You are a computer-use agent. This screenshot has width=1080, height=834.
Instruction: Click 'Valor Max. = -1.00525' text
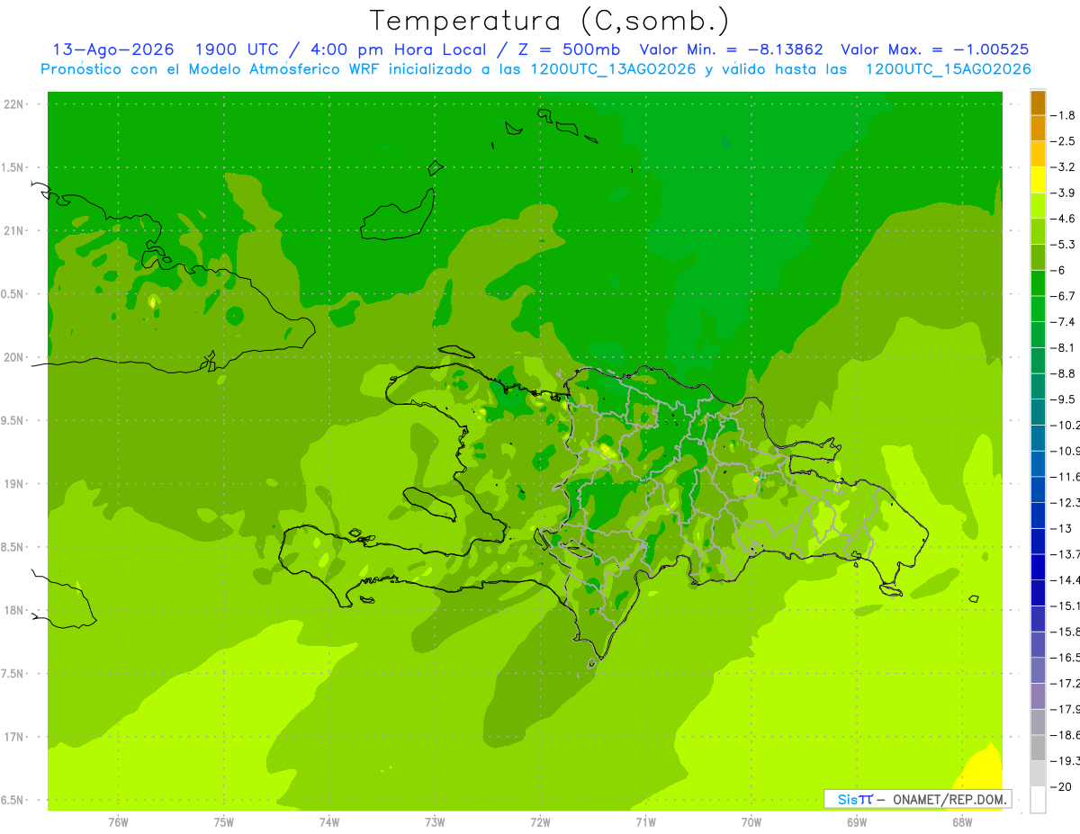(935, 49)
